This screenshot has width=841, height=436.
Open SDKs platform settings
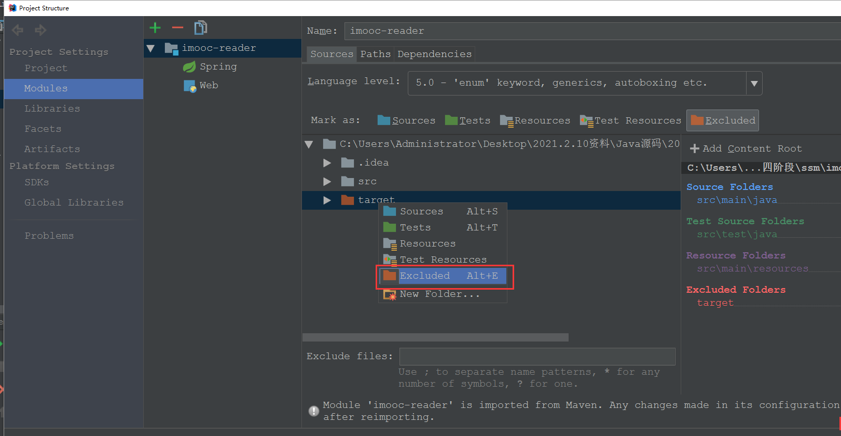tap(36, 182)
